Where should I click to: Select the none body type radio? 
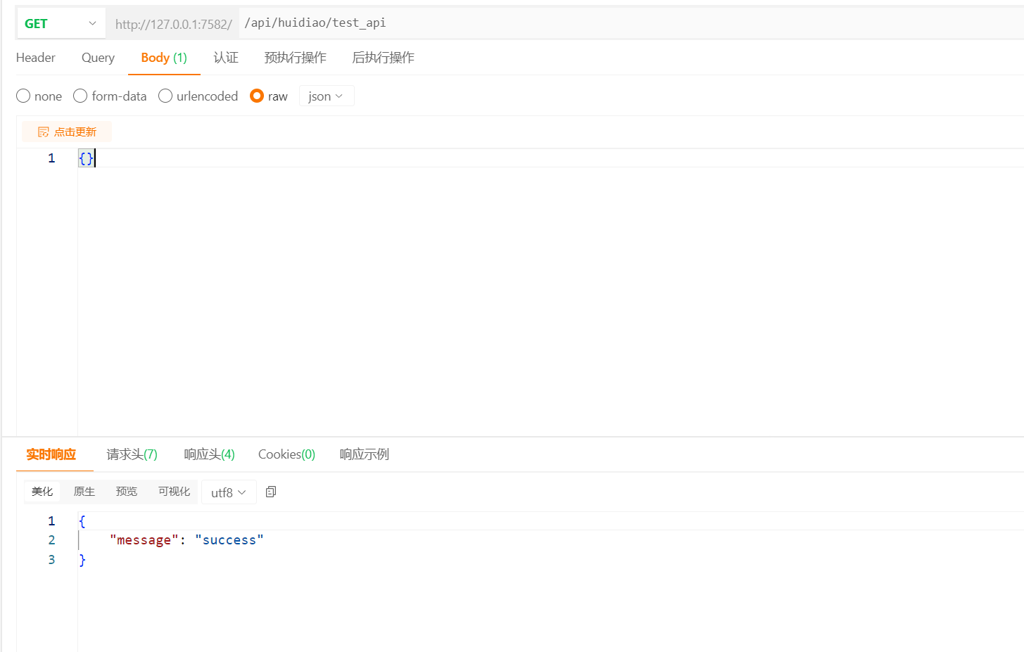[23, 96]
